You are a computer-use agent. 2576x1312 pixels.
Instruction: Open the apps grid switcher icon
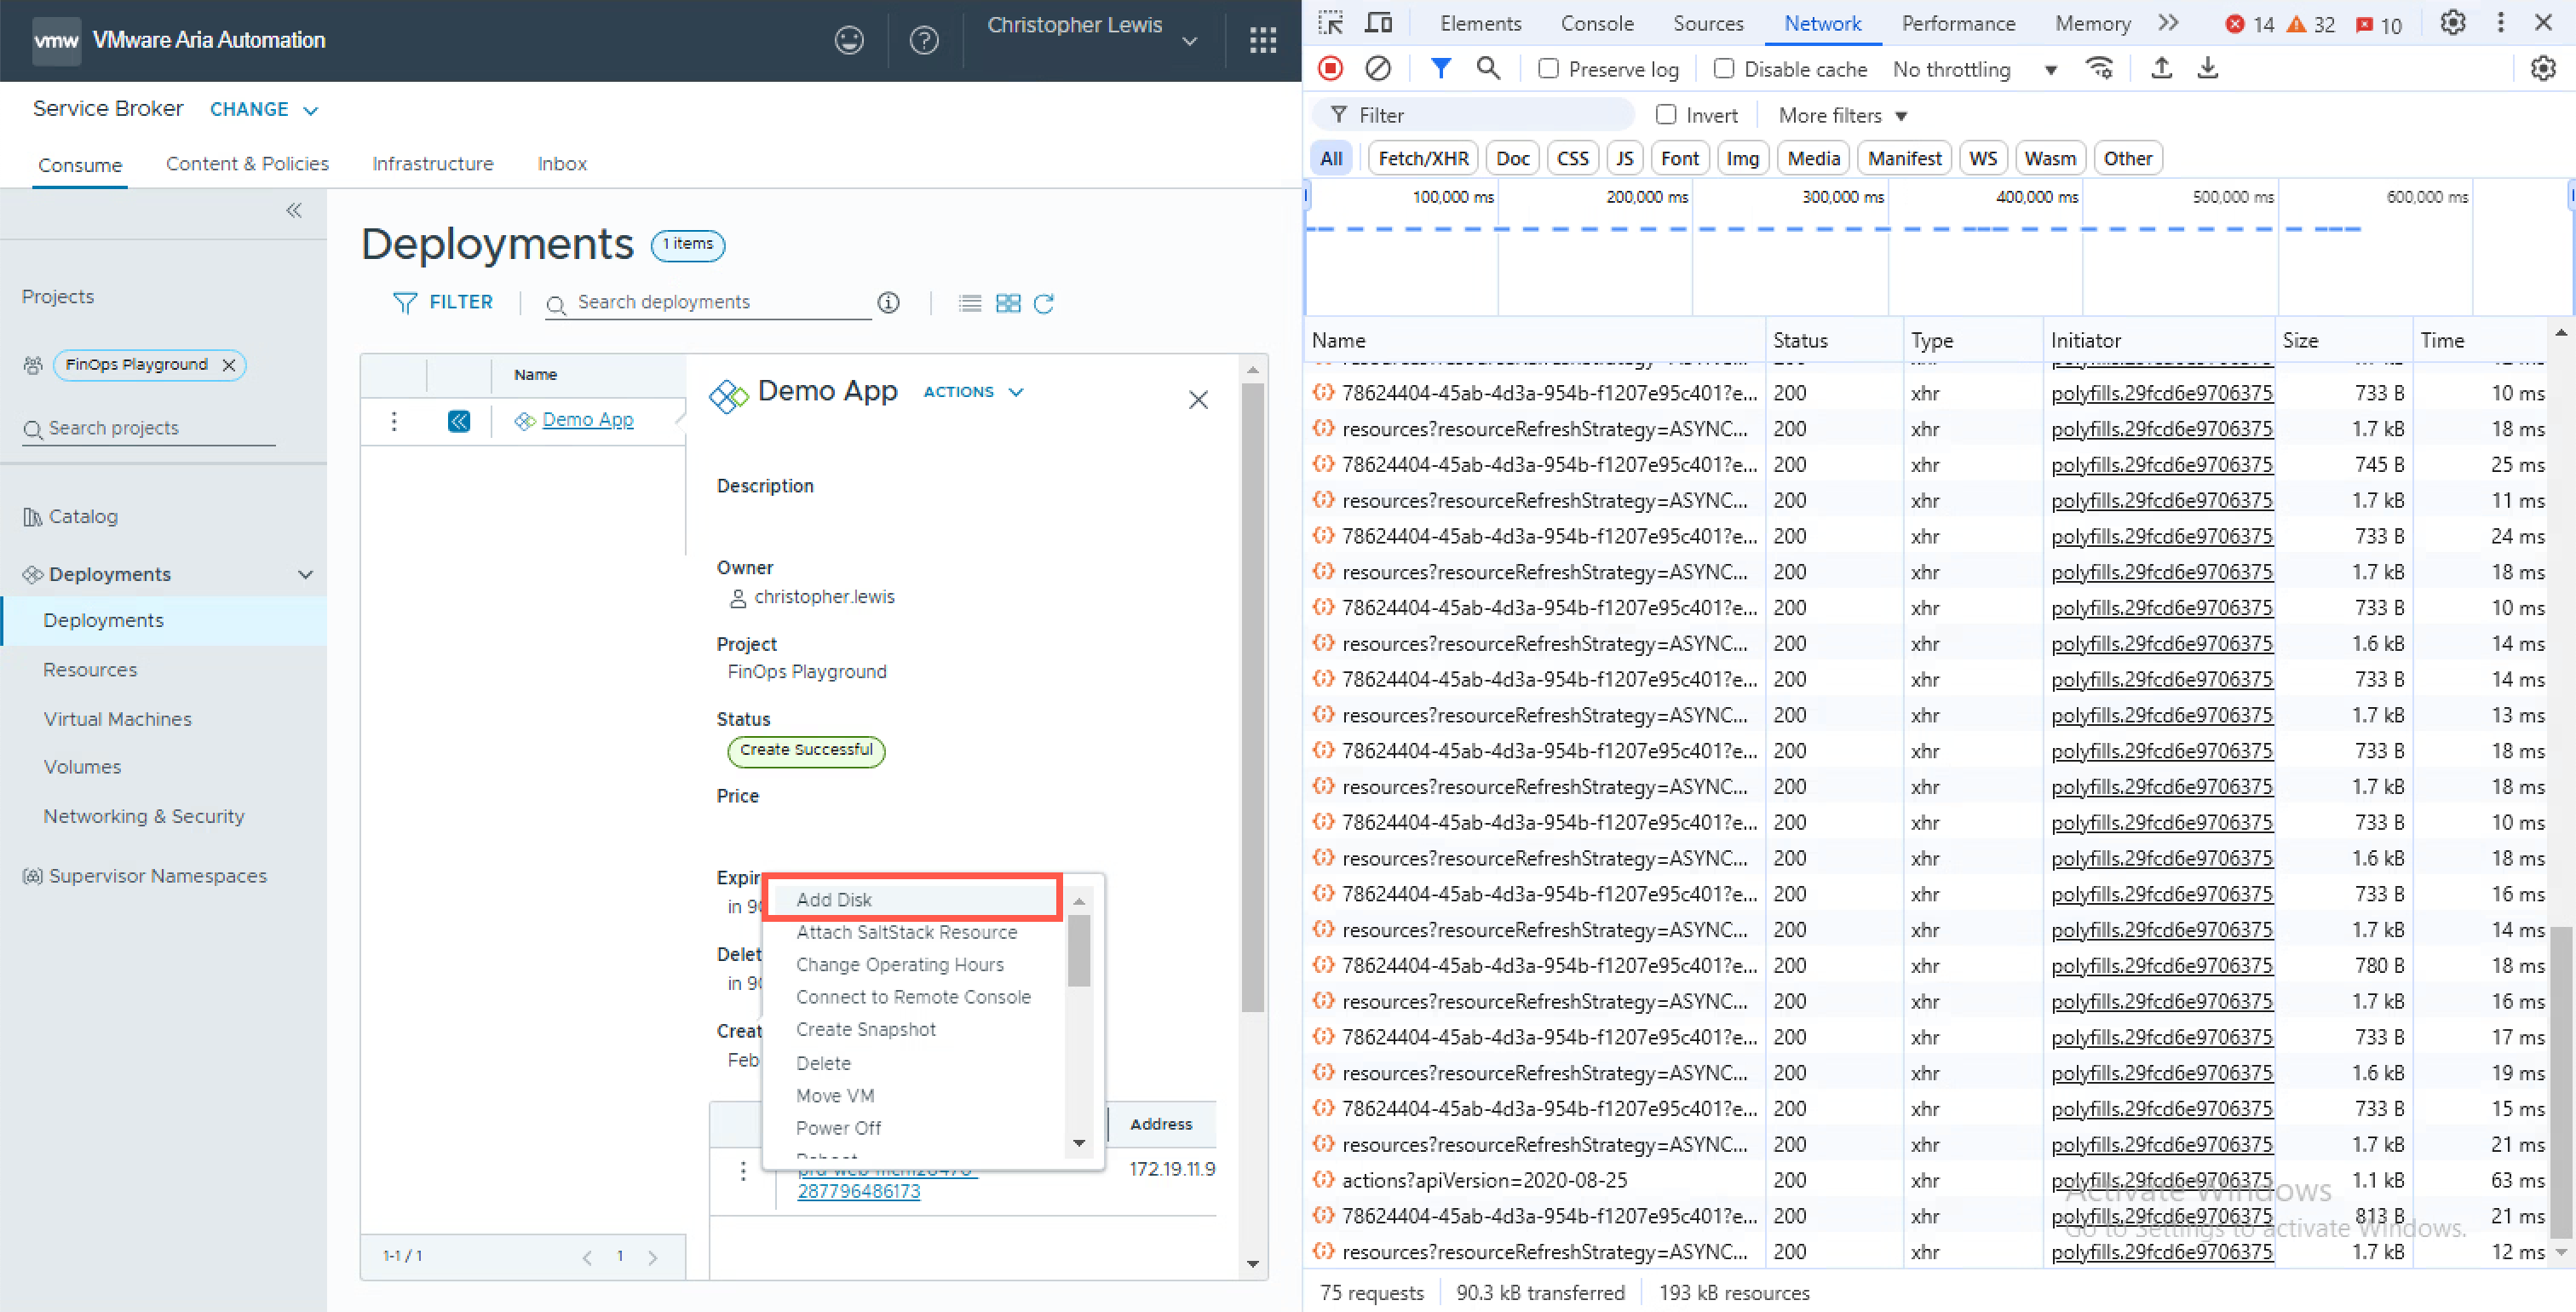1262,40
